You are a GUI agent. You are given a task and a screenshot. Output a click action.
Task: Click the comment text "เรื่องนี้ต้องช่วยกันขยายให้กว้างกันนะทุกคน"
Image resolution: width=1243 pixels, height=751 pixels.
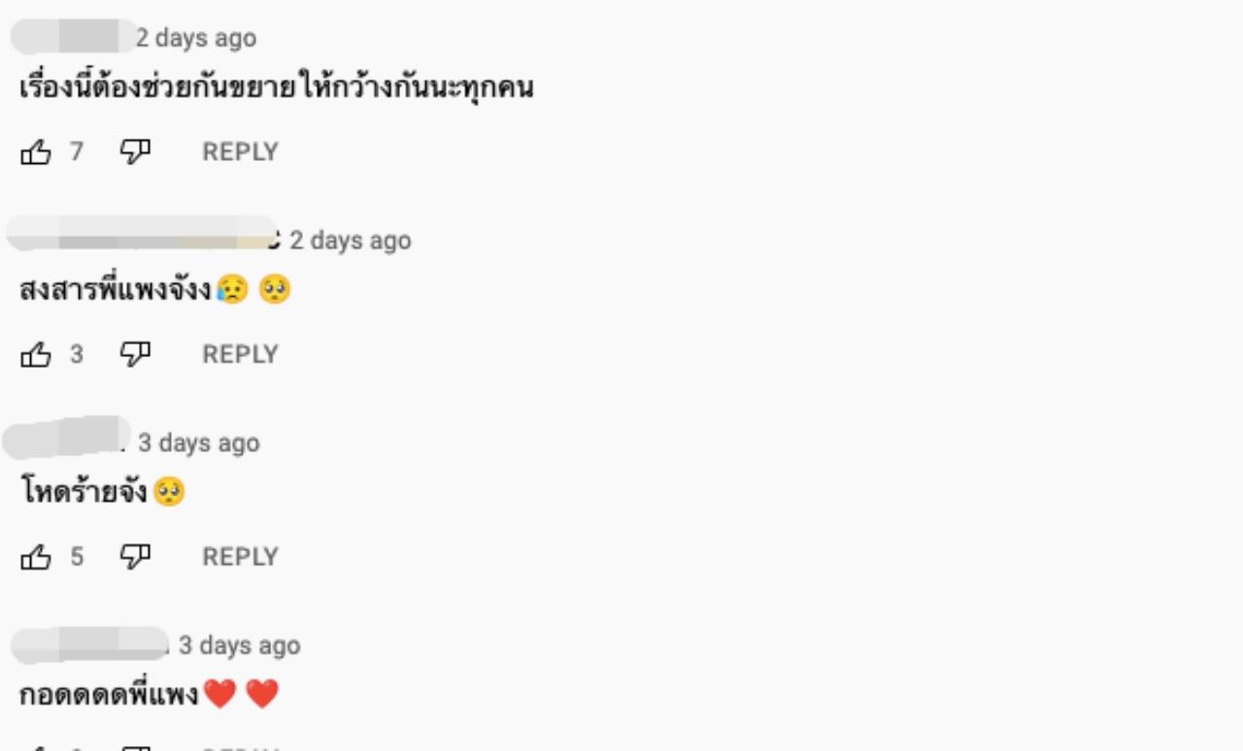click(x=277, y=89)
